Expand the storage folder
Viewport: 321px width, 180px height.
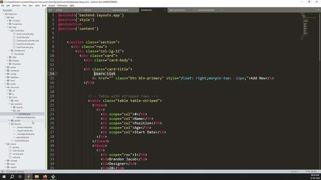pos(6,160)
